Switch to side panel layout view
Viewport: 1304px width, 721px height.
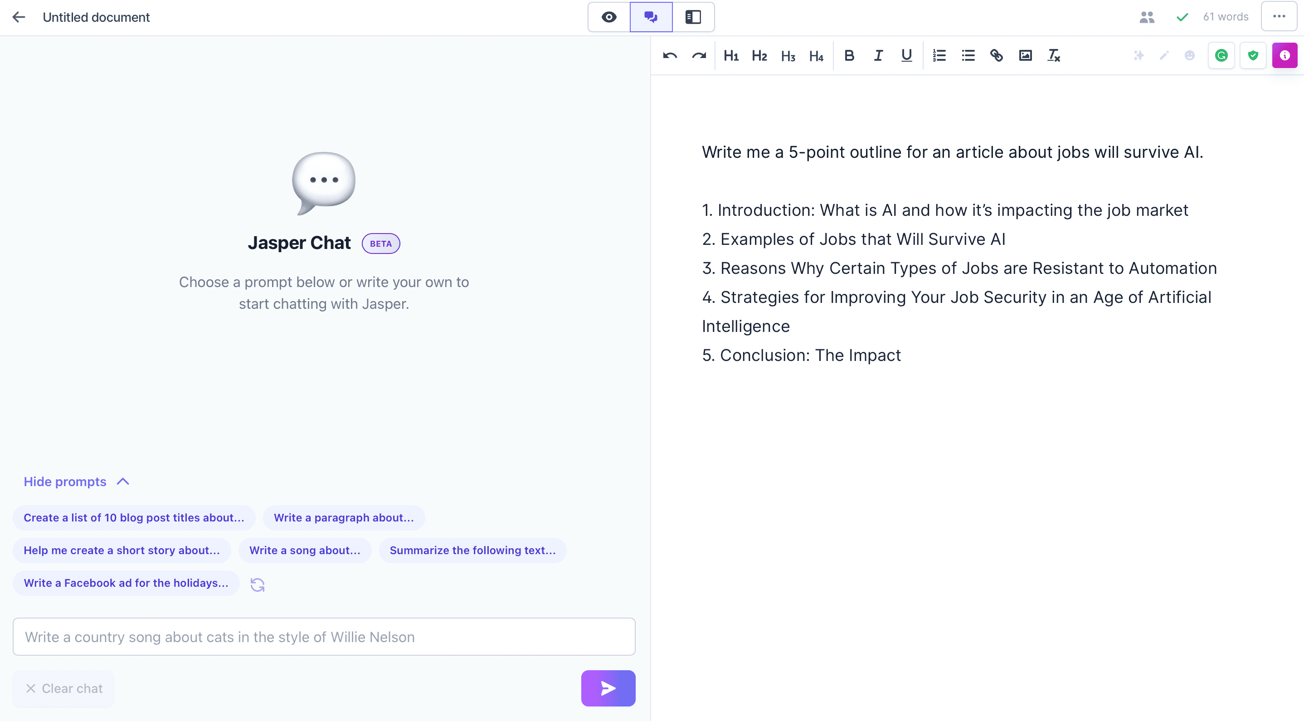[693, 17]
